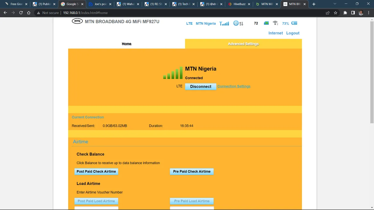Click the Load Airtime heading

tap(88, 183)
